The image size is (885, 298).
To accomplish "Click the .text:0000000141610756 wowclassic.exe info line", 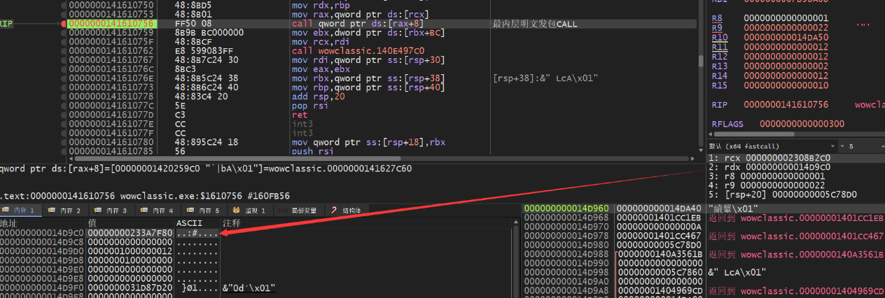I will coord(145,195).
